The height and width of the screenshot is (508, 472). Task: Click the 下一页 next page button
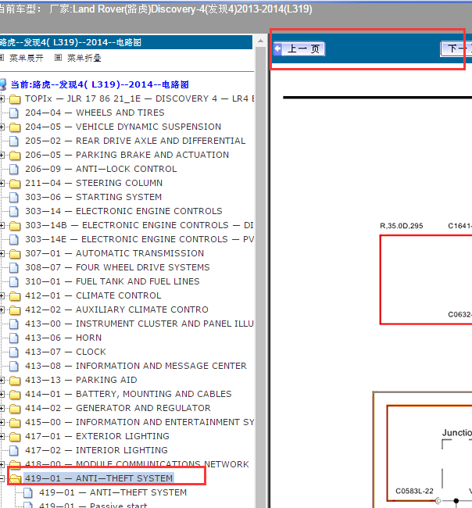pyautogui.click(x=456, y=49)
